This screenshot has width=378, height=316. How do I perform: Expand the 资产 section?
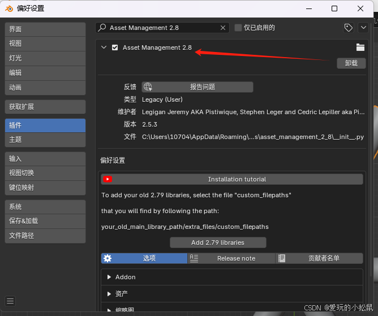coord(109,294)
